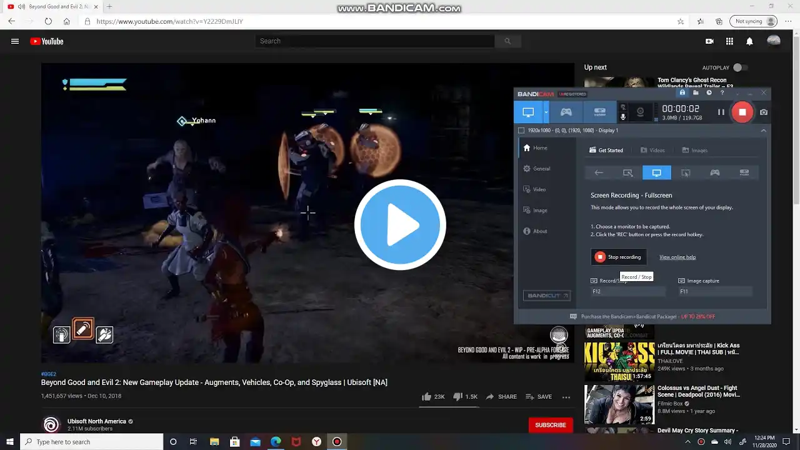Open YouTube notifications bell
Viewport: 800px width, 450px height.
749,41
